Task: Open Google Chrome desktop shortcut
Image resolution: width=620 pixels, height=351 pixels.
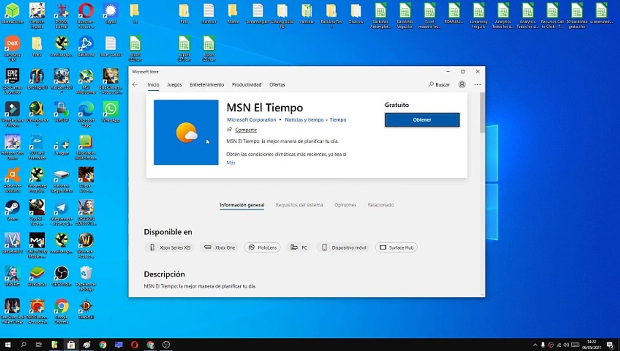Action: tap(61, 312)
